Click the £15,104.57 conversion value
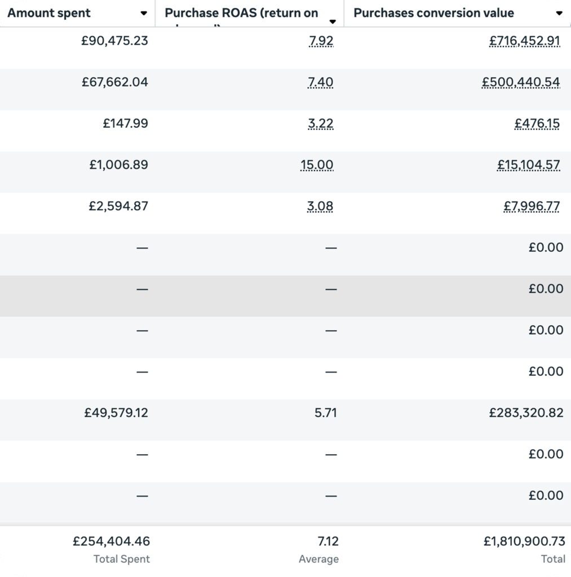 click(528, 165)
